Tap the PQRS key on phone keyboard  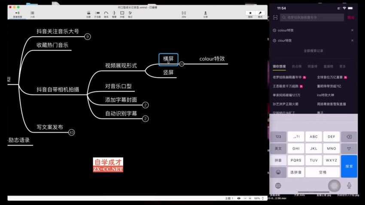tap(296, 160)
